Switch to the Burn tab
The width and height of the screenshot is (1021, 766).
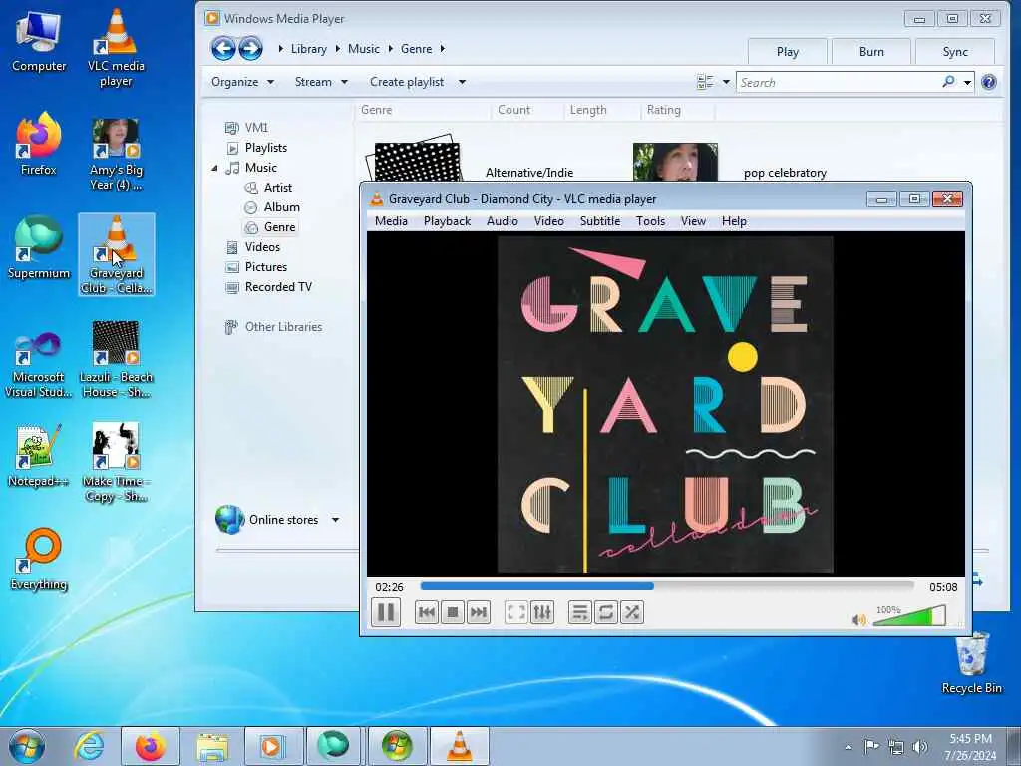tap(871, 52)
